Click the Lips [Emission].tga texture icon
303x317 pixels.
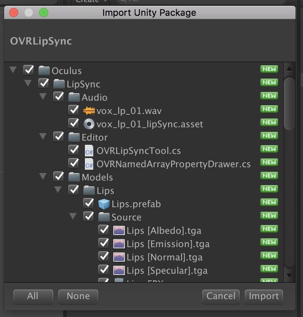[119, 244]
